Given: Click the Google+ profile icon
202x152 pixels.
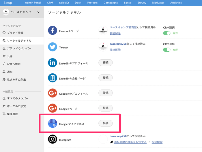Looking at the screenshot, I should coord(53,93).
